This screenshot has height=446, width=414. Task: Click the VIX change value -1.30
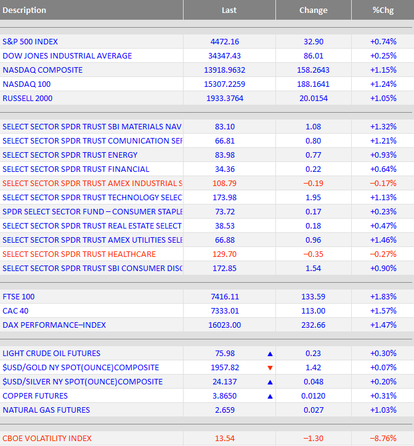(314, 439)
